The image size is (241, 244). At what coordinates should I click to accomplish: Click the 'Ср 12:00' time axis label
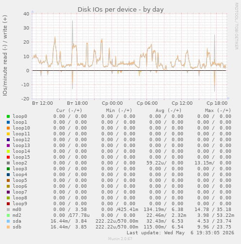182,103
